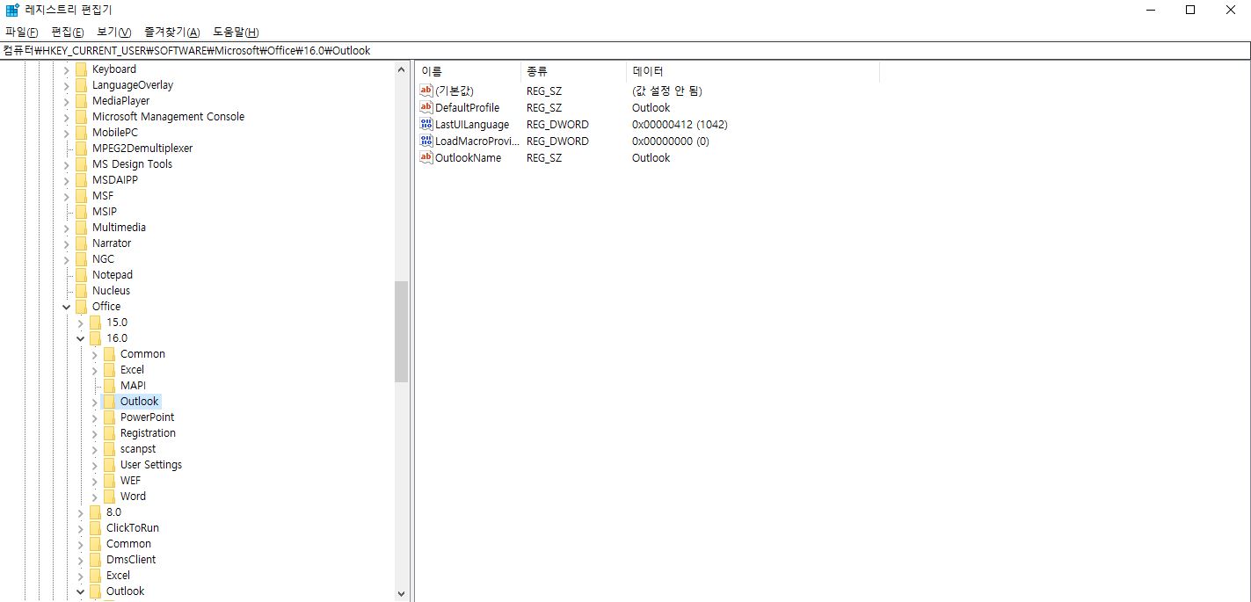The image size is (1251, 602).
Task: Expand the MS Design Tools key
Action: coord(66,164)
